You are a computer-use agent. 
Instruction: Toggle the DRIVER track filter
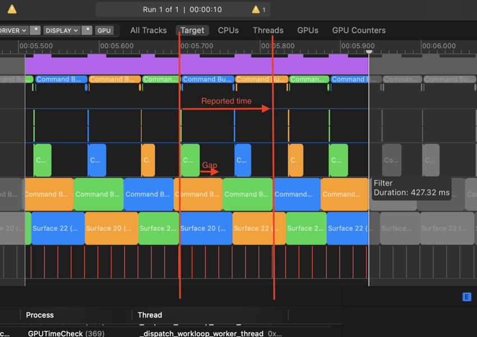[14, 30]
